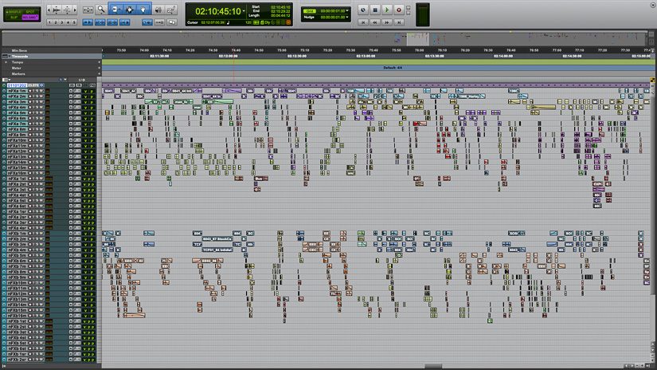Open the Nudge value dropdown
The width and height of the screenshot is (657, 370).
click(348, 18)
